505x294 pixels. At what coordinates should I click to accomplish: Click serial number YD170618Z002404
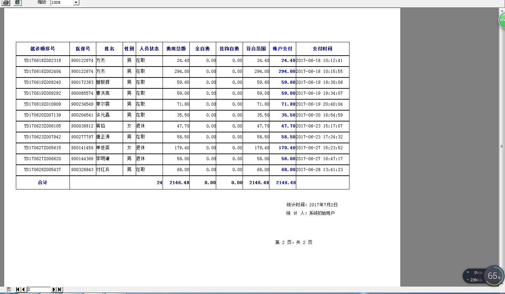click(x=42, y=71)
